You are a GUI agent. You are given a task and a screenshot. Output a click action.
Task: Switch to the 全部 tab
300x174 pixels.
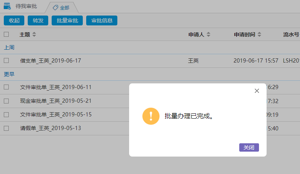tap(62, 8)
